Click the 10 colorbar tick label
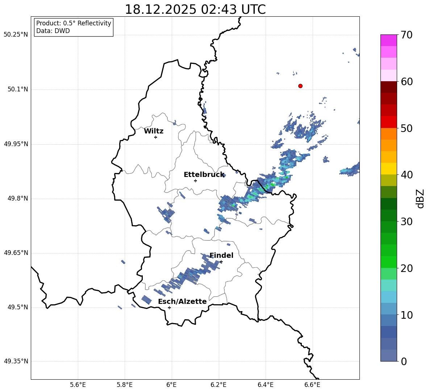 (407, 315)
